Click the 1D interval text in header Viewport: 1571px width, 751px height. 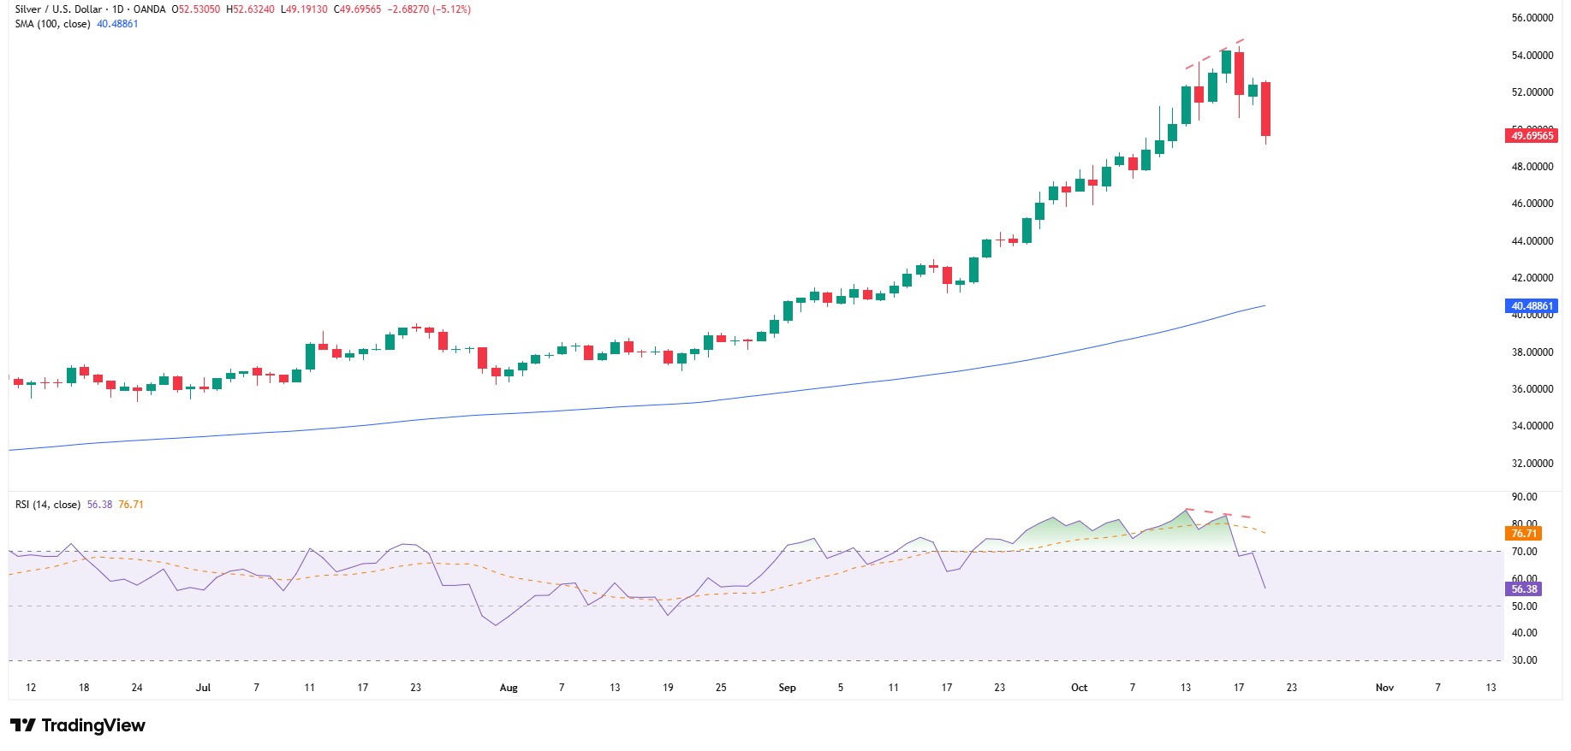(x=118, y=9)
